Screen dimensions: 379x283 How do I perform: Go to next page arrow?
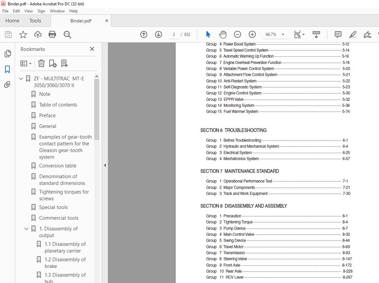[x=159, y=34]
